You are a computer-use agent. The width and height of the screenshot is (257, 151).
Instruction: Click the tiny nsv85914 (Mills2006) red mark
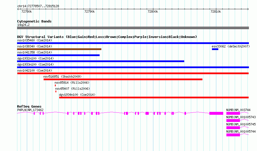coord(55,85)
